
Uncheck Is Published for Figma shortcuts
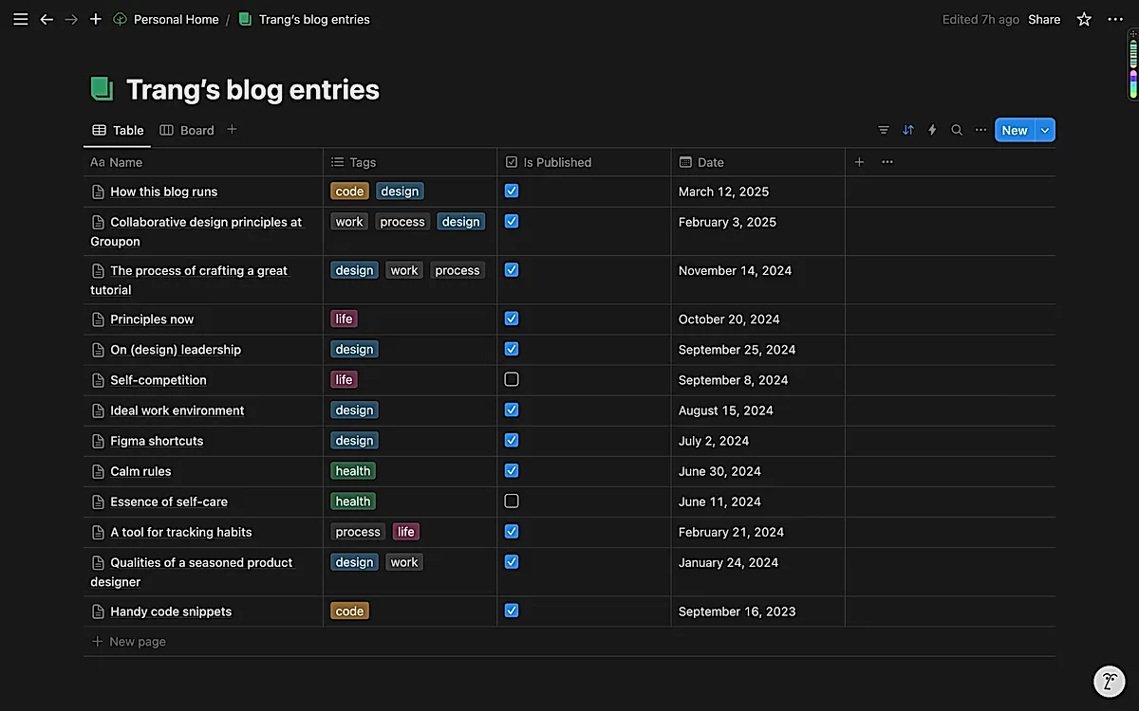coord(512,440)
